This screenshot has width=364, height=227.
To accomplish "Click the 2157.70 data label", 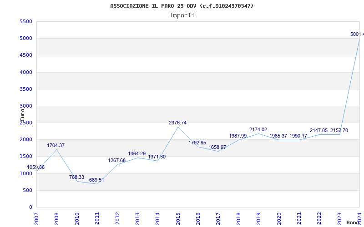I will 339,130.
